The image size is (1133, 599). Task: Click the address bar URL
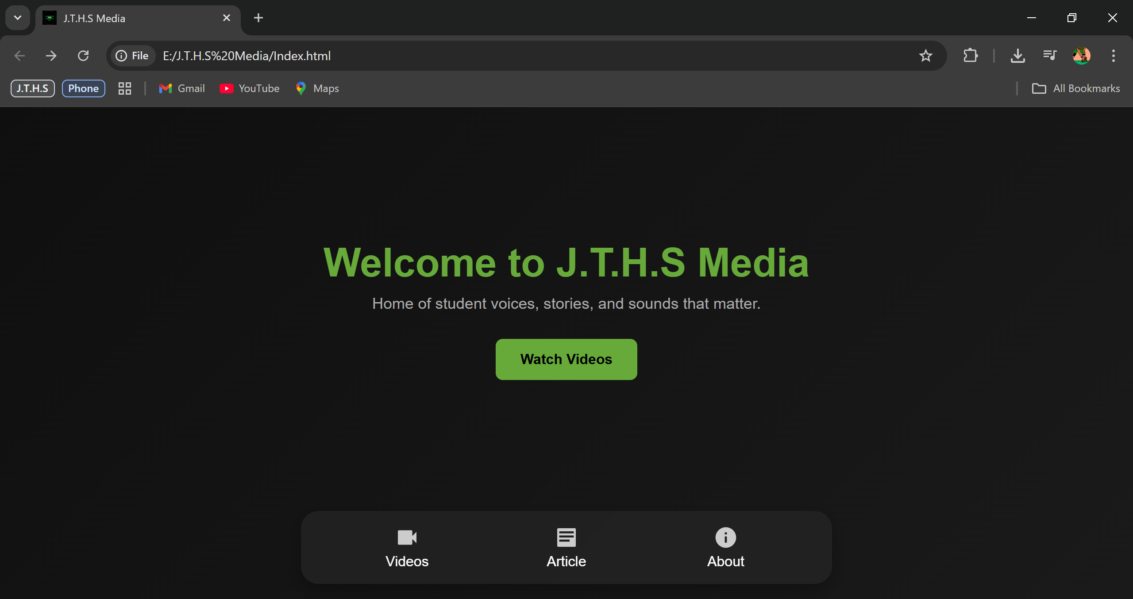[x=247, y=56]
